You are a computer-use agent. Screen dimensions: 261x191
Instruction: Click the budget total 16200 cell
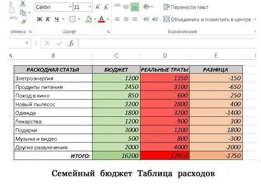116,156
